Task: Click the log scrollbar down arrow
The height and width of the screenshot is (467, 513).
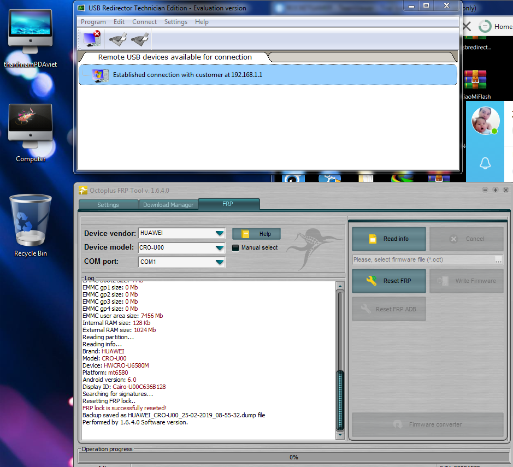Action: point(340,435)
